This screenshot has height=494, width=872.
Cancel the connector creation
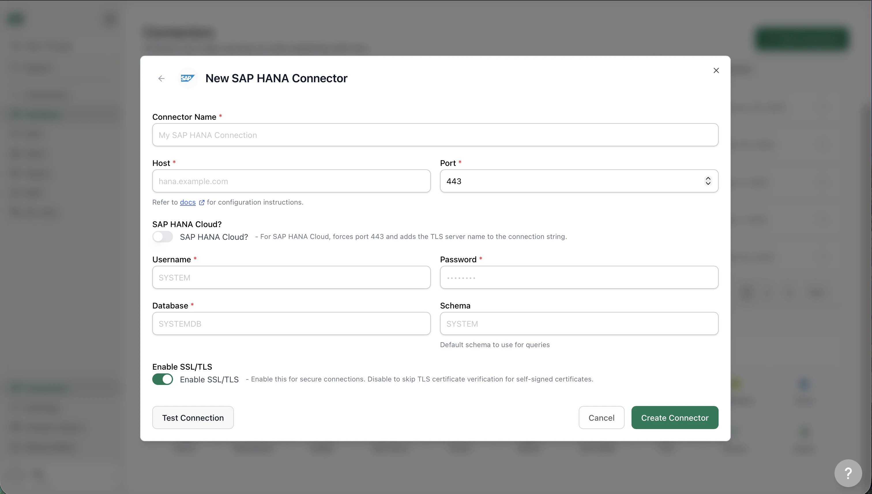pyautogui.click(x=602, y=418)
